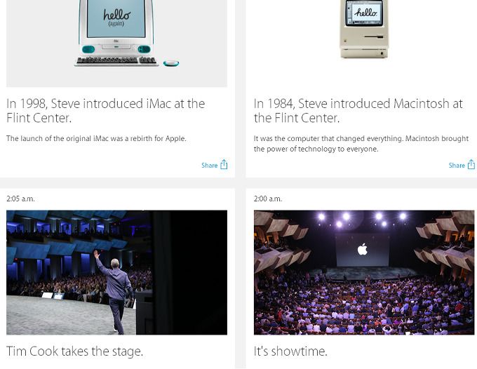The image size is (477, 369).
Task: Click the 1998 iMac introduction headline
Action: point(105,111)
